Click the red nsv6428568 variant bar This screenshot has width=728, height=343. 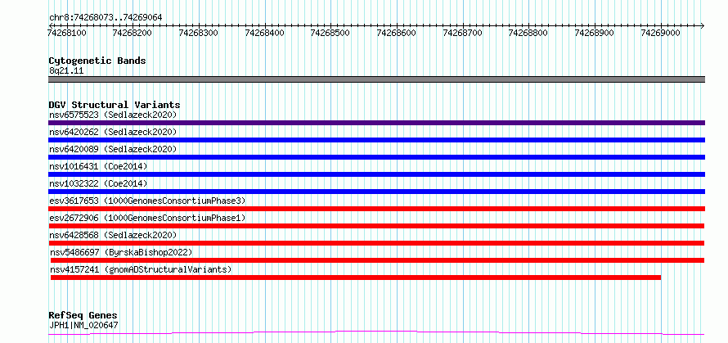click(376, 243)
